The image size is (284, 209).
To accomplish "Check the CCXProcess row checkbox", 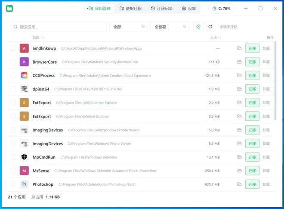I will coord(13,75).
